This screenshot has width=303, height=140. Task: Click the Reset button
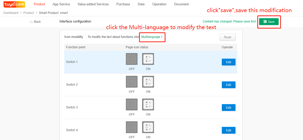227,37
